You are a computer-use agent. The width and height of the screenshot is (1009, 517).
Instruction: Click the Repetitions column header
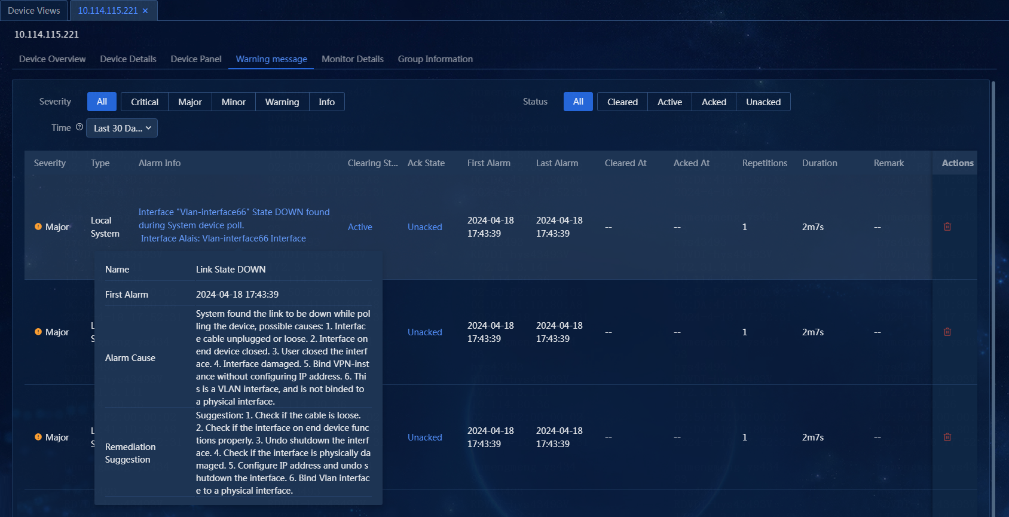click(x=765, y=163)
